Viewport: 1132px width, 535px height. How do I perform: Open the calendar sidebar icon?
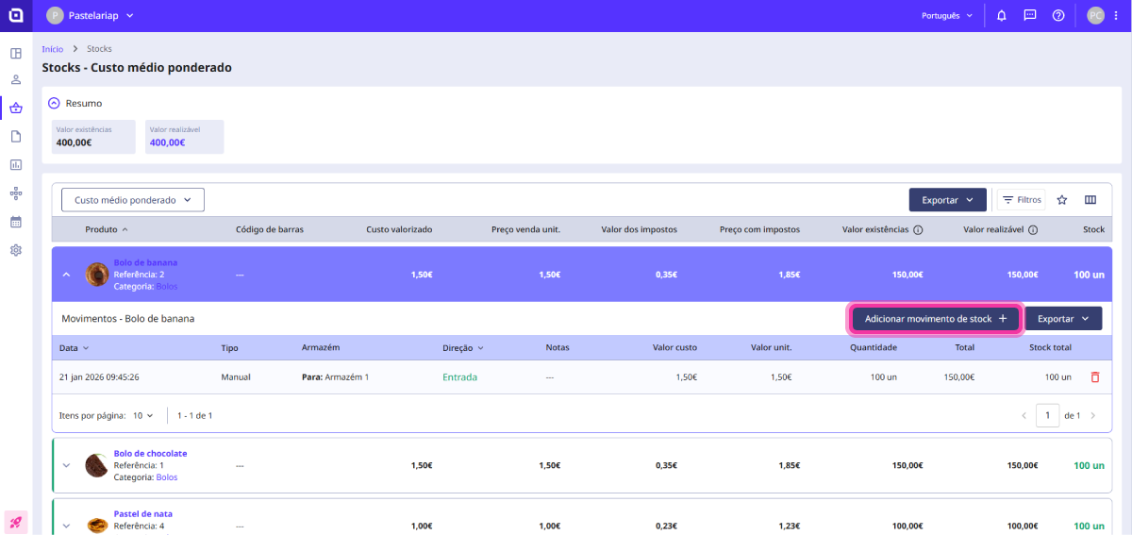16,222
